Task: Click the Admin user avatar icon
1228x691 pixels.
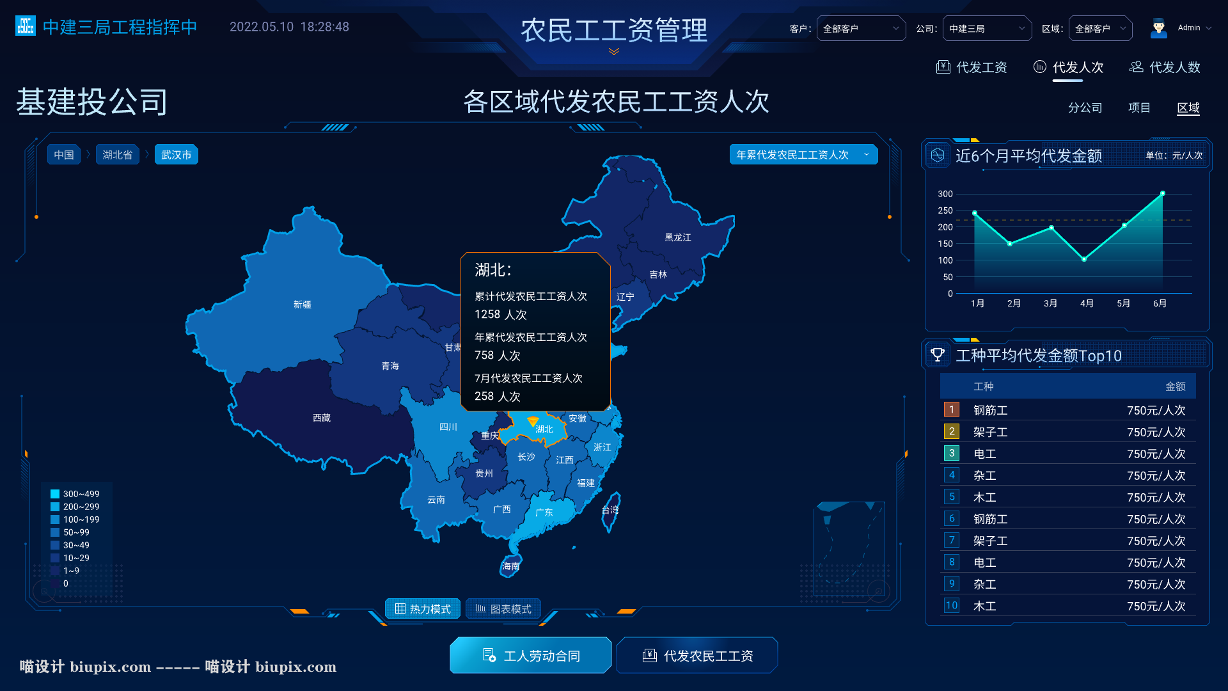Action: (1158, 28)
